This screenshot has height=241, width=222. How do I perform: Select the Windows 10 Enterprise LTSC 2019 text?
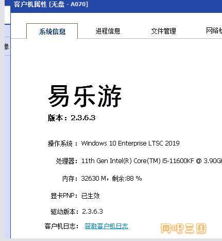(x=130, y=143)
